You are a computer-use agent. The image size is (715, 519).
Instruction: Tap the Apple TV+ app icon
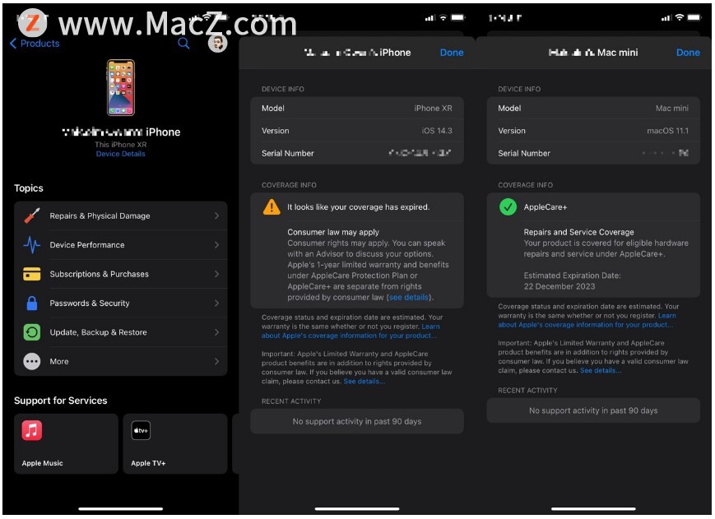pyautogui.click(x=141, y=431)
